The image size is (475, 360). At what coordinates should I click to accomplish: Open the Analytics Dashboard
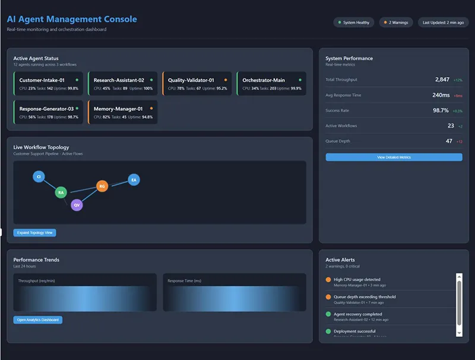tap(38, 320)
